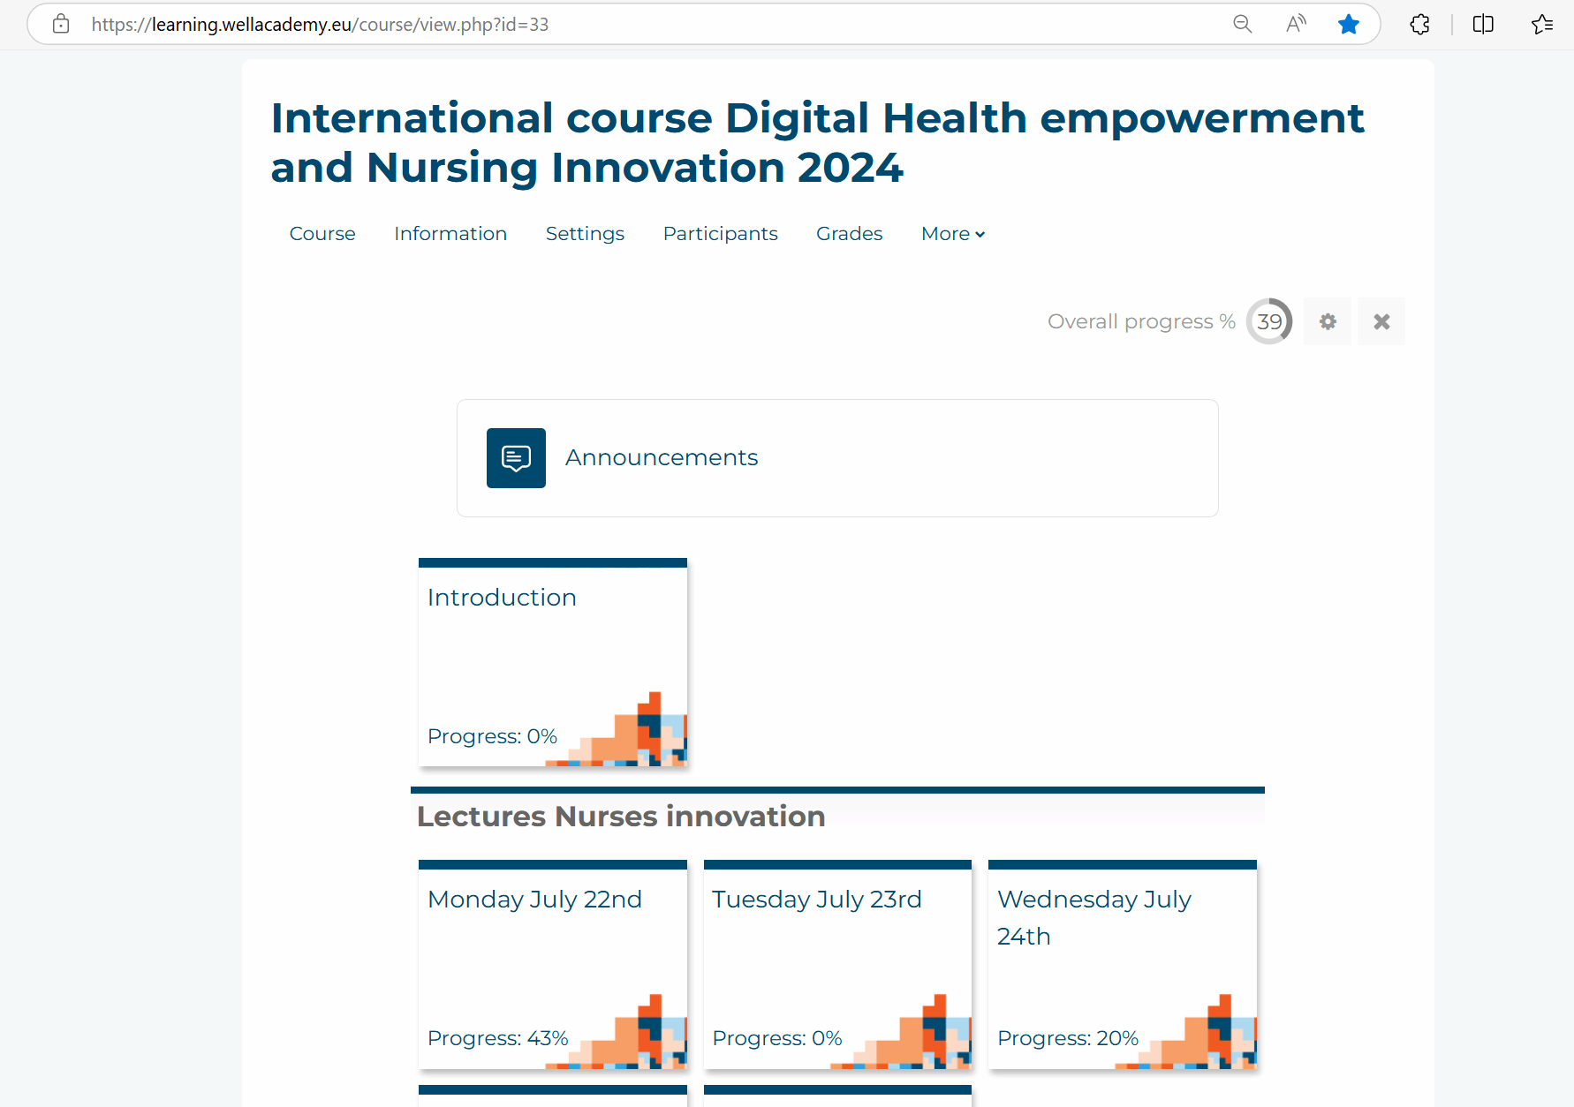Image resolution: width=1574 pixels, height=1107 pixels.
Task: Open the Announcements link
Action: [662, 457]
